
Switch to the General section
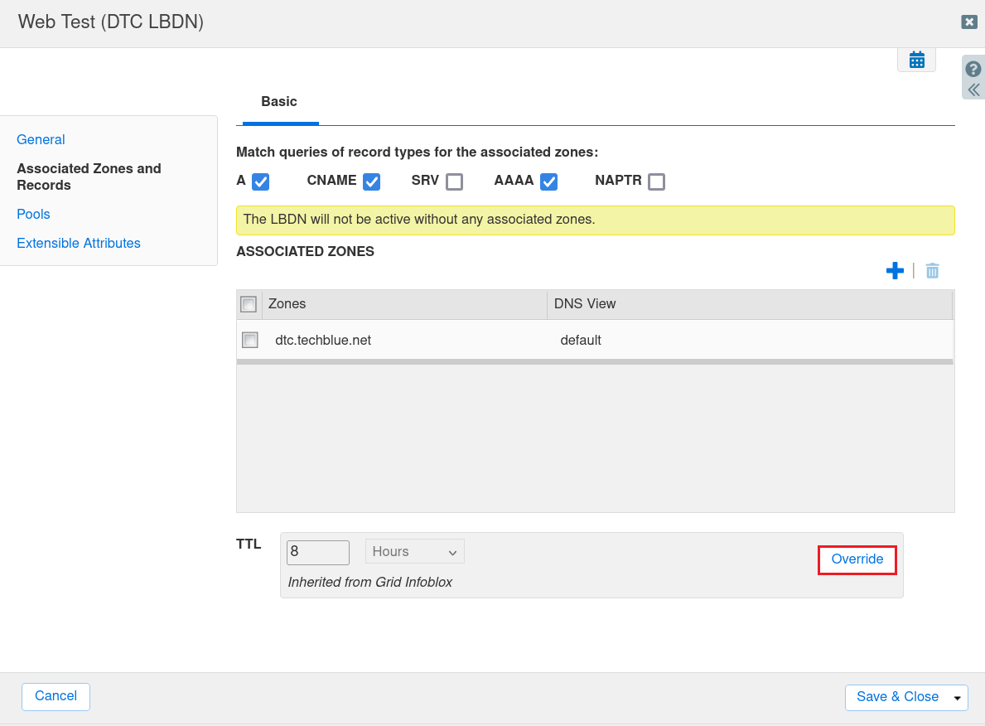41,139
